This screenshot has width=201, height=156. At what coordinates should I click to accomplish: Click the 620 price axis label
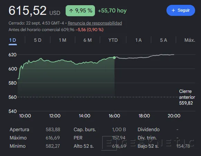(12, 55)
